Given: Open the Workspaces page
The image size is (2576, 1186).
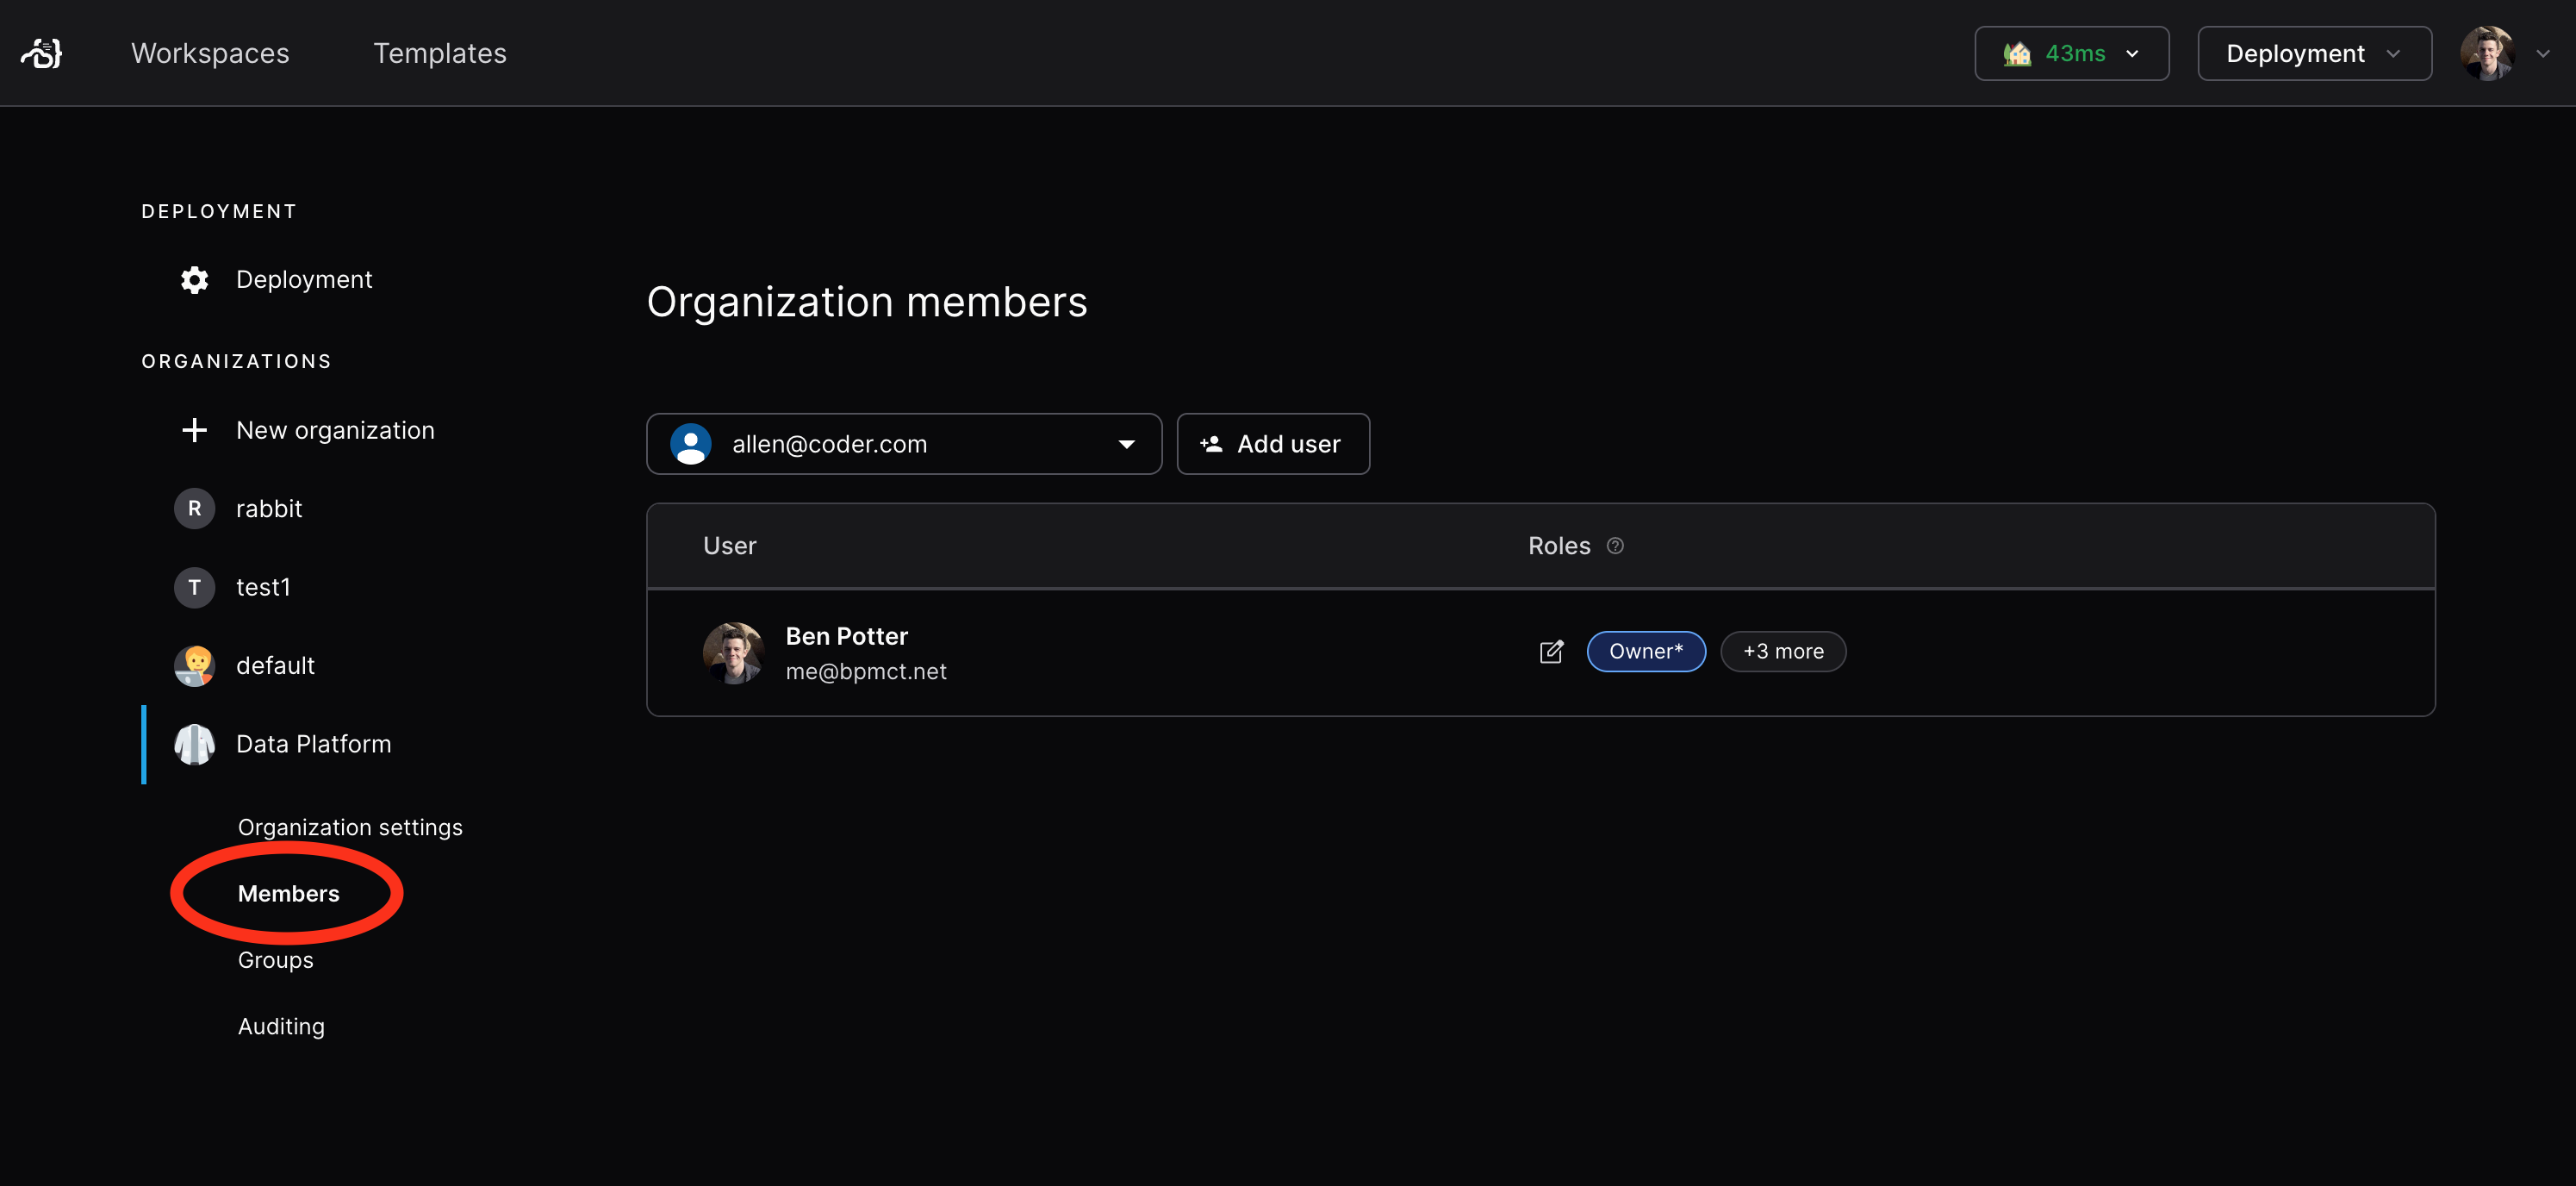Looking at the screenshot, I should tap(210, 53).
